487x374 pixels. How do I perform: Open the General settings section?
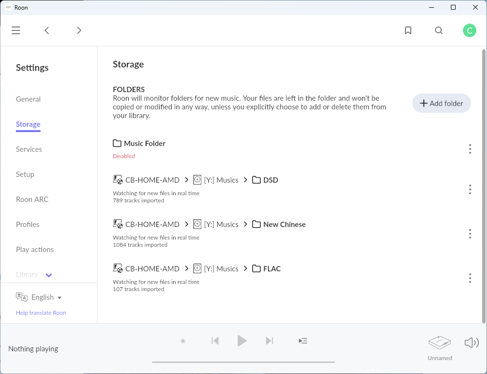(x=28, y=99)
